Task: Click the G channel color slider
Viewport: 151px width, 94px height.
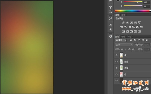Action: point(133,2)
